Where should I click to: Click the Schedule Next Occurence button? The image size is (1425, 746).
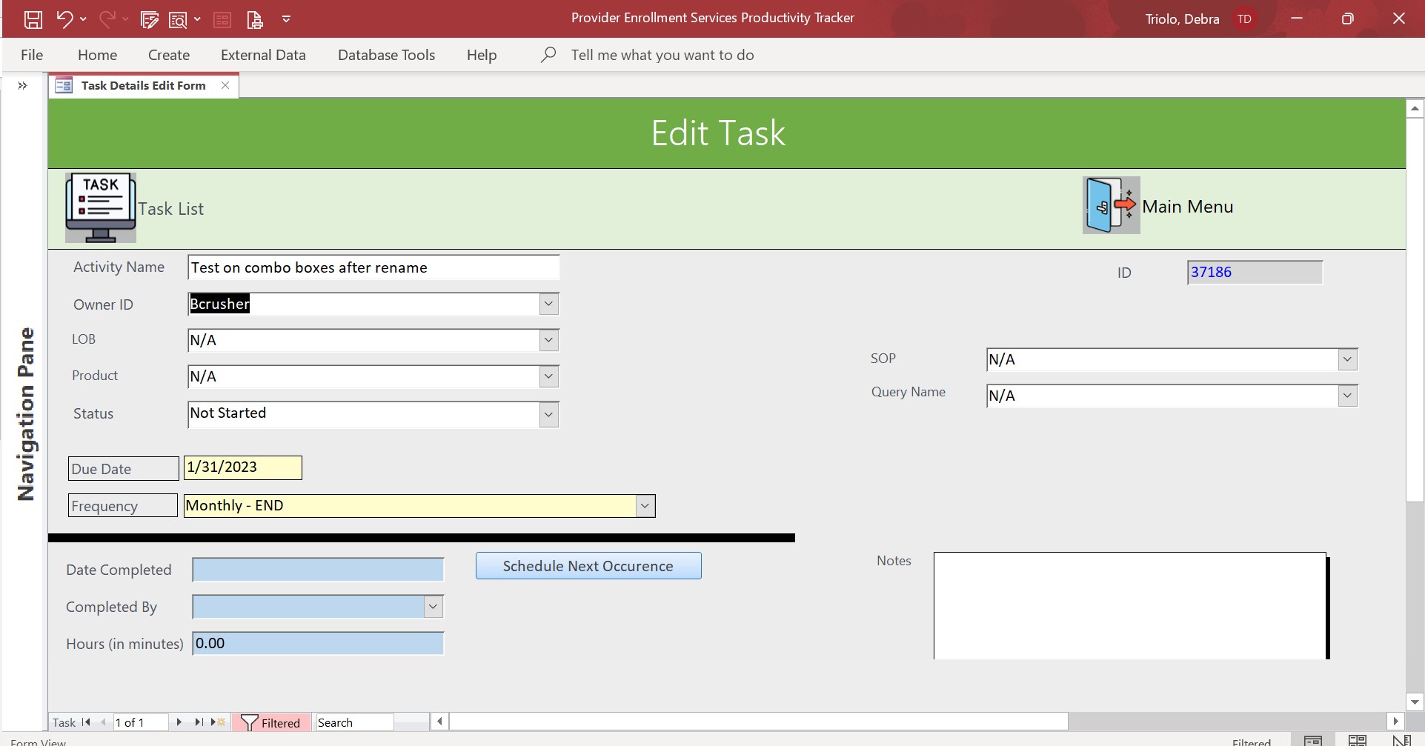(x=588, y=565)
